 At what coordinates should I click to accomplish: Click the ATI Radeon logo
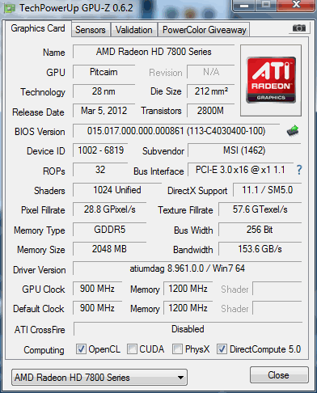[x=271, y=80]
